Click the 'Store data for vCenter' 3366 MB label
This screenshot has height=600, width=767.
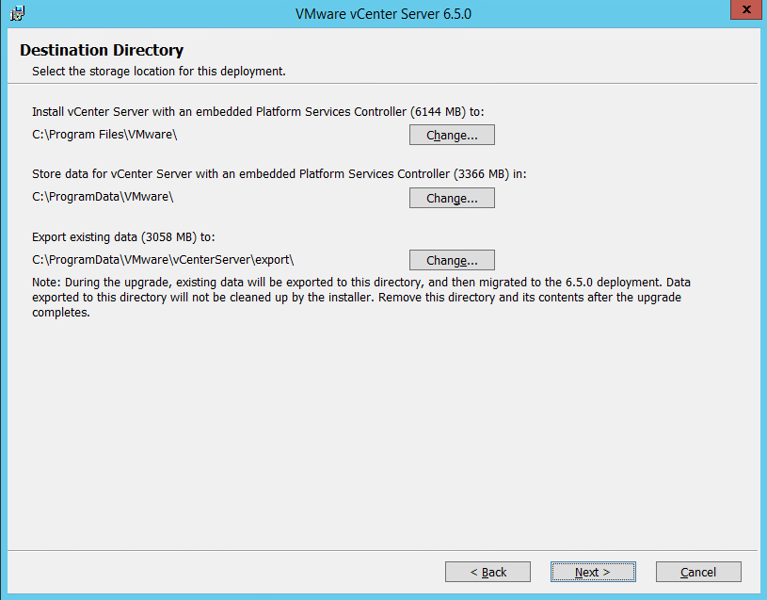(279, 174)
